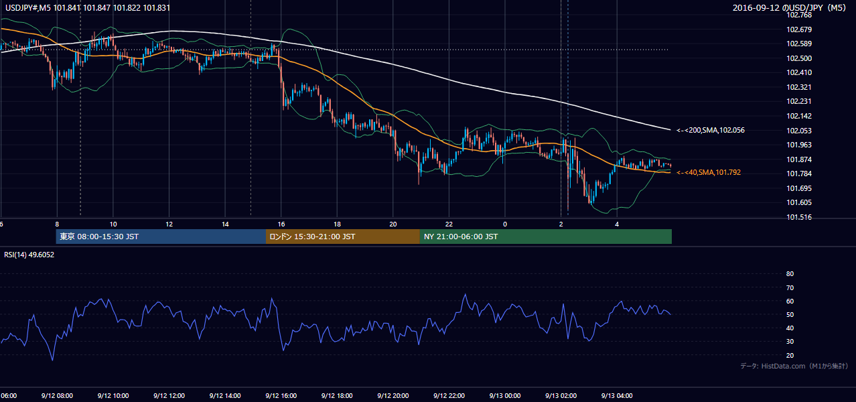The image size is (856, 402).
Task: Click the 9/12 20:00 time axis label
Action: pyautogui.click(x=393, y=395)
